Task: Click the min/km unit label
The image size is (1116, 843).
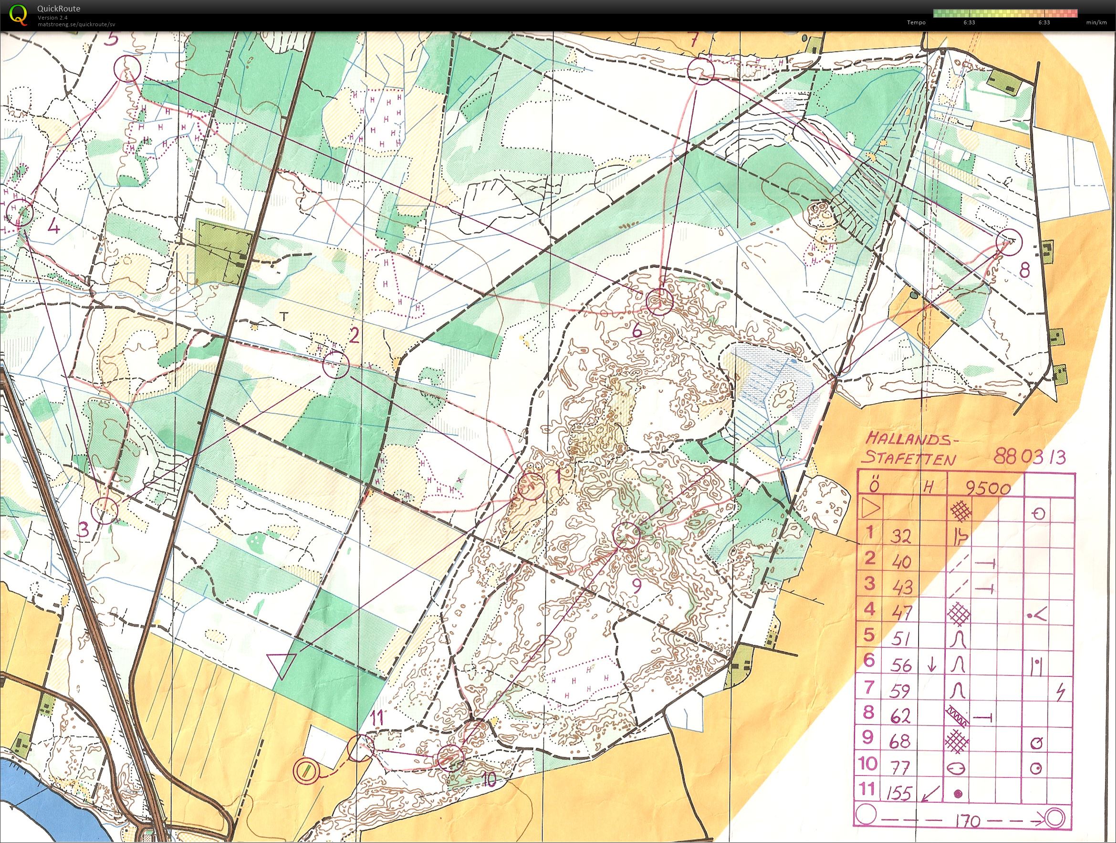Action: (1096, 22)
